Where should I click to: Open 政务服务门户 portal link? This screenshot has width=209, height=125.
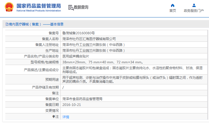[194, 11]
